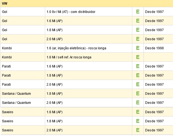Select the Santana / Quantum cell for 2.0 Mi

point(23,102)
